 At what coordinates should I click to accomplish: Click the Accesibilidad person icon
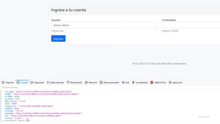[x=133, y=83]
